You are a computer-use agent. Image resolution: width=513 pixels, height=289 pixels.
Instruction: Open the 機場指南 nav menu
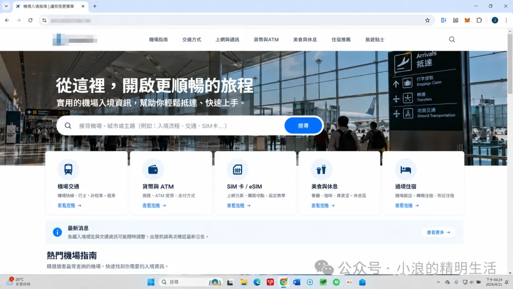point(158,39)
